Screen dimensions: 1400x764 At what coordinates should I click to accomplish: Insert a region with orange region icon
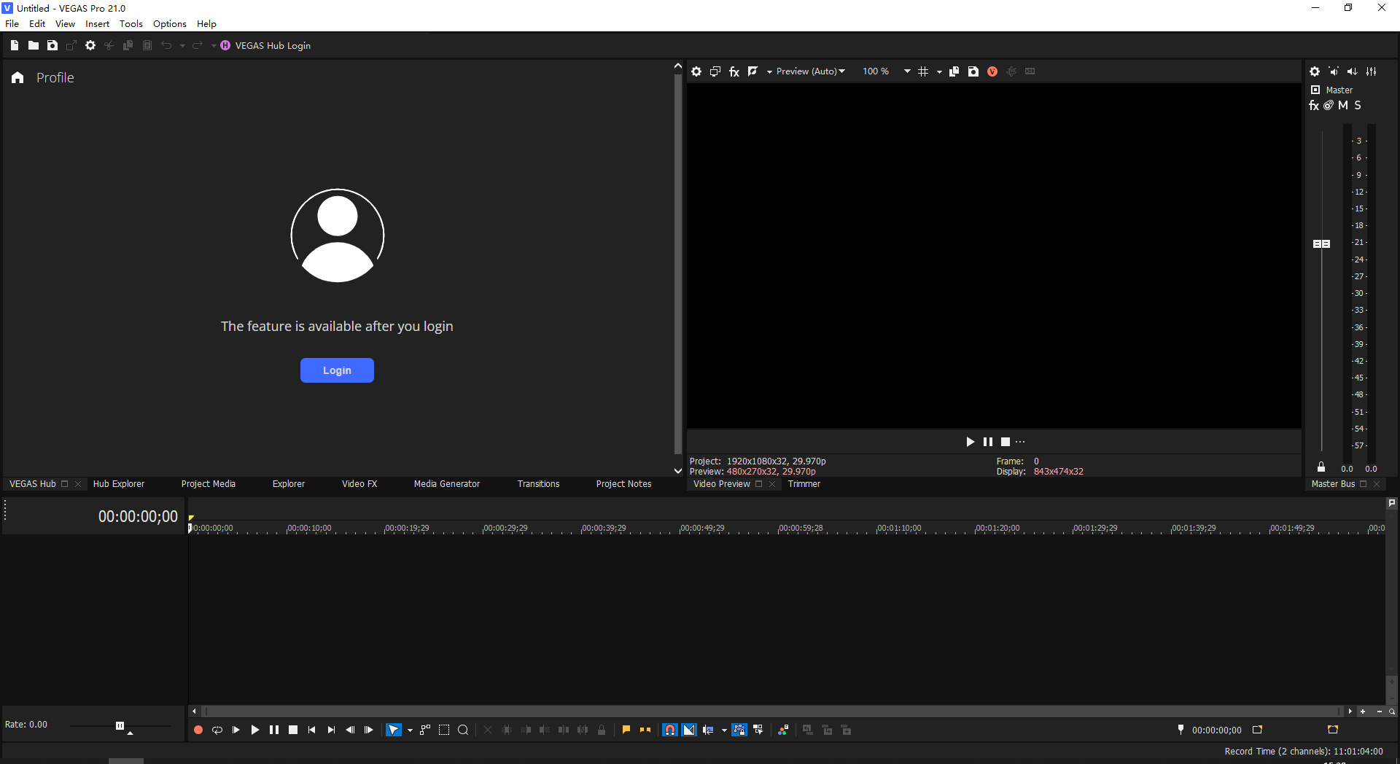[x=645, y=730]
